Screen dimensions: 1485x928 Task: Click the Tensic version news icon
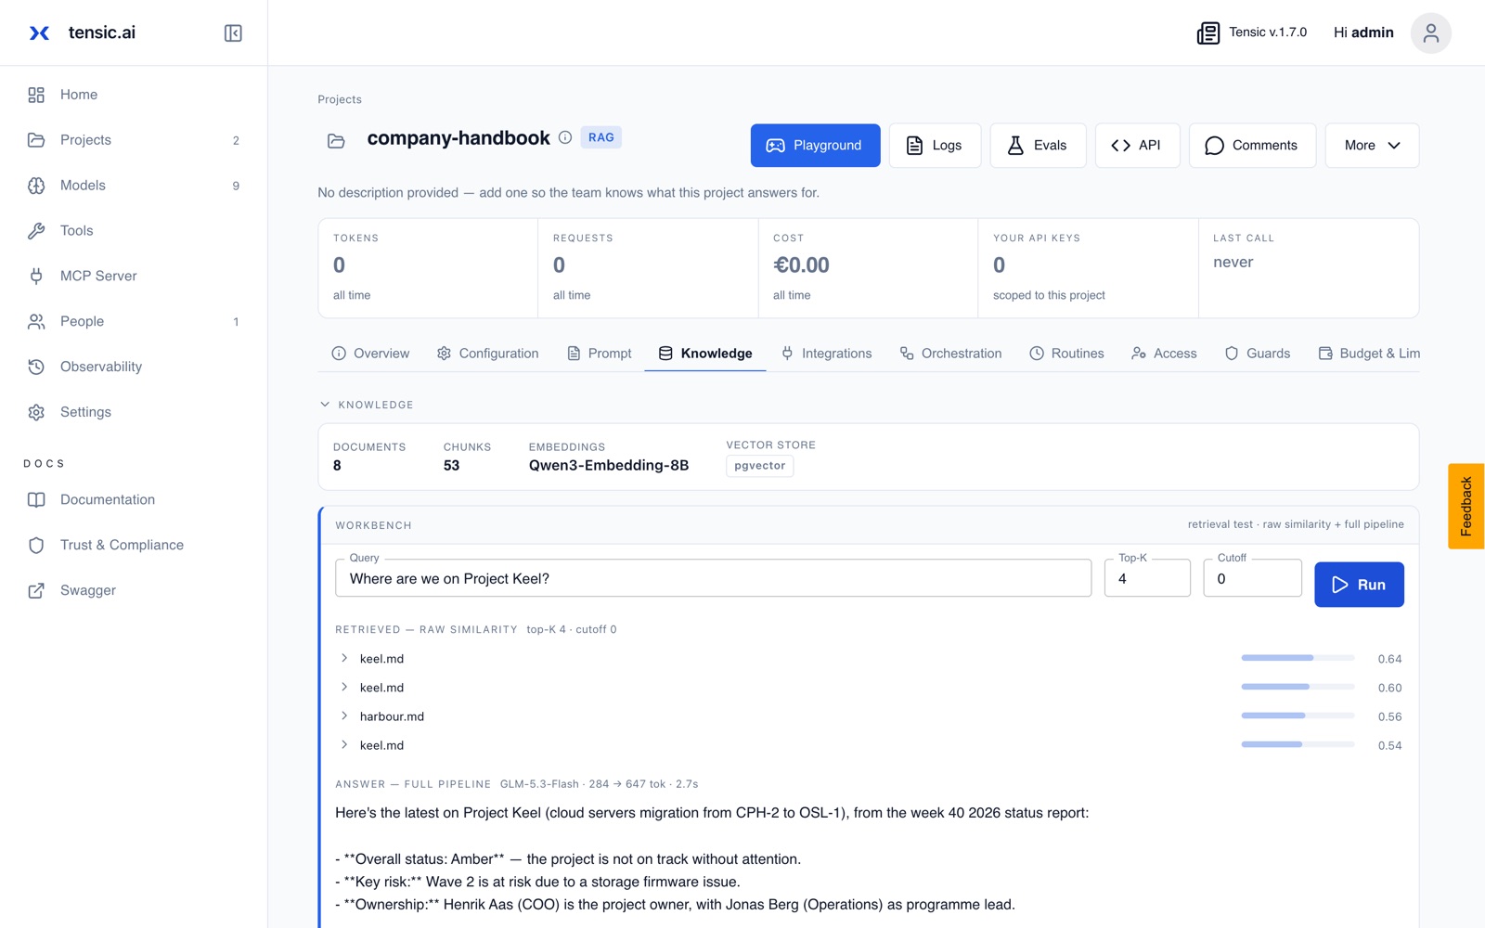coord(1207,33)
